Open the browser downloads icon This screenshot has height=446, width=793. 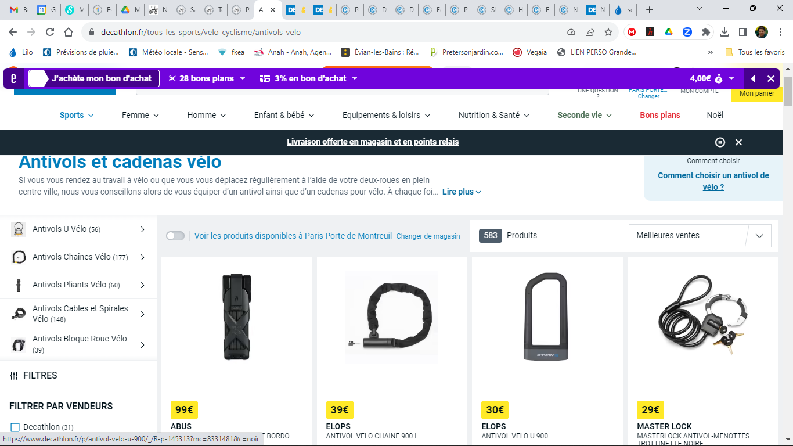pyautogui.click(x=724, y=32)
